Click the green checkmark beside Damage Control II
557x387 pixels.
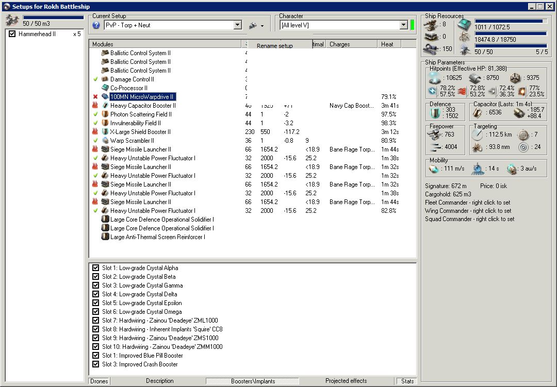coord(95,79)
